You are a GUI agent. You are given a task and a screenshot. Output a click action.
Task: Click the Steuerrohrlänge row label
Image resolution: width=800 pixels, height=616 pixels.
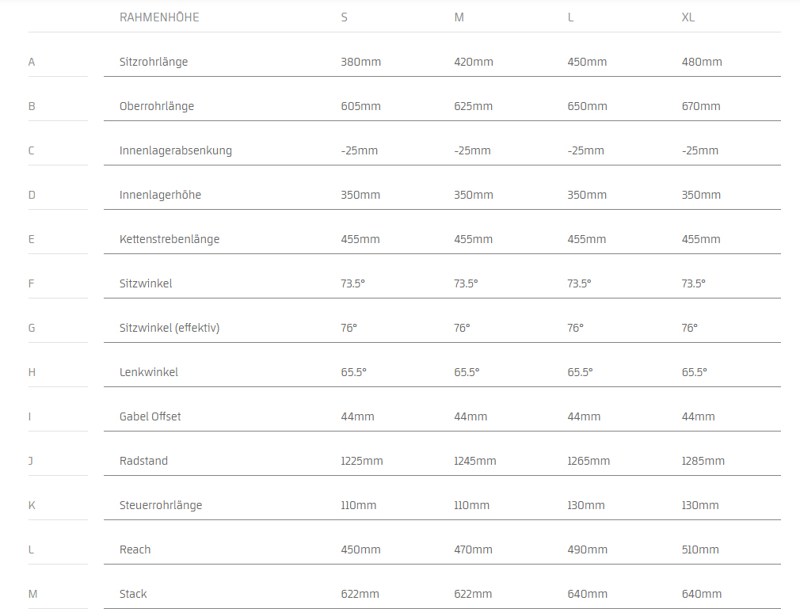[161, 505]
